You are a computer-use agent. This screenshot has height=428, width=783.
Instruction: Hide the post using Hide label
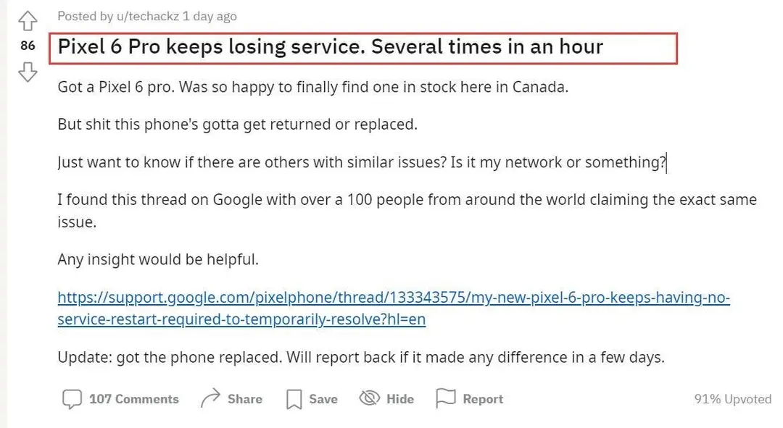[x=400, y=399]
